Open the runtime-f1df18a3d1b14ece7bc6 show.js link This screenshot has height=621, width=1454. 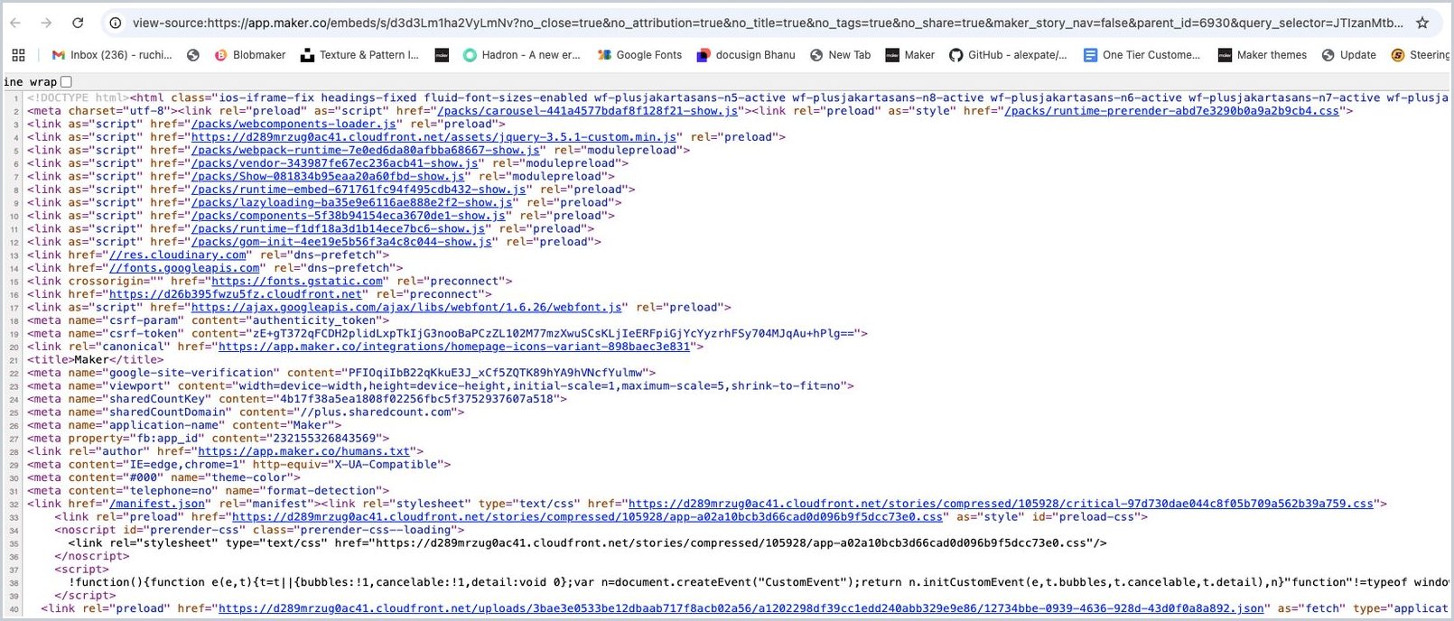click(x=339, y=228)
